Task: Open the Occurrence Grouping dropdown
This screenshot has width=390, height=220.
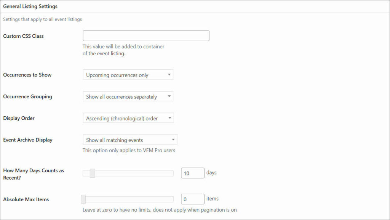Action: (x=128, y=96)
